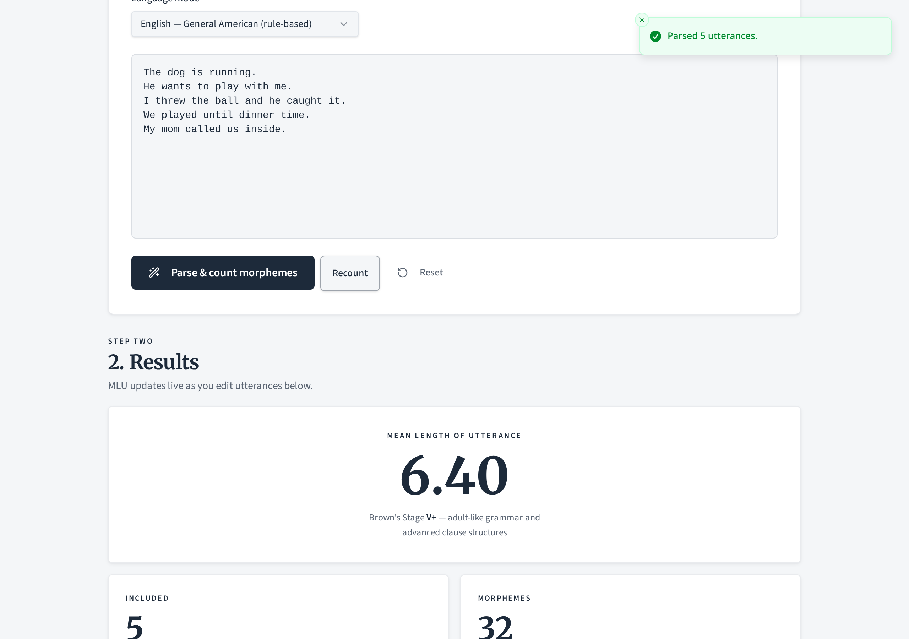909x639 pixels.
Task: Click the Brown's Stage V+ description
Action: (x=454, y=525)
